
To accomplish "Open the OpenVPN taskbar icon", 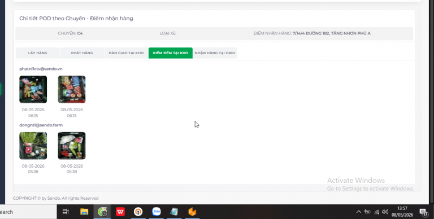I will [x=138, y=212].
